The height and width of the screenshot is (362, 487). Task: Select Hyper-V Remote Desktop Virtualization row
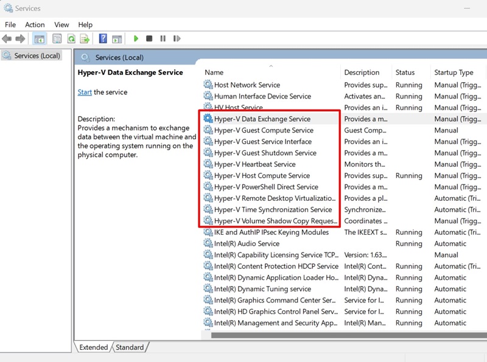tap(343, 198)
